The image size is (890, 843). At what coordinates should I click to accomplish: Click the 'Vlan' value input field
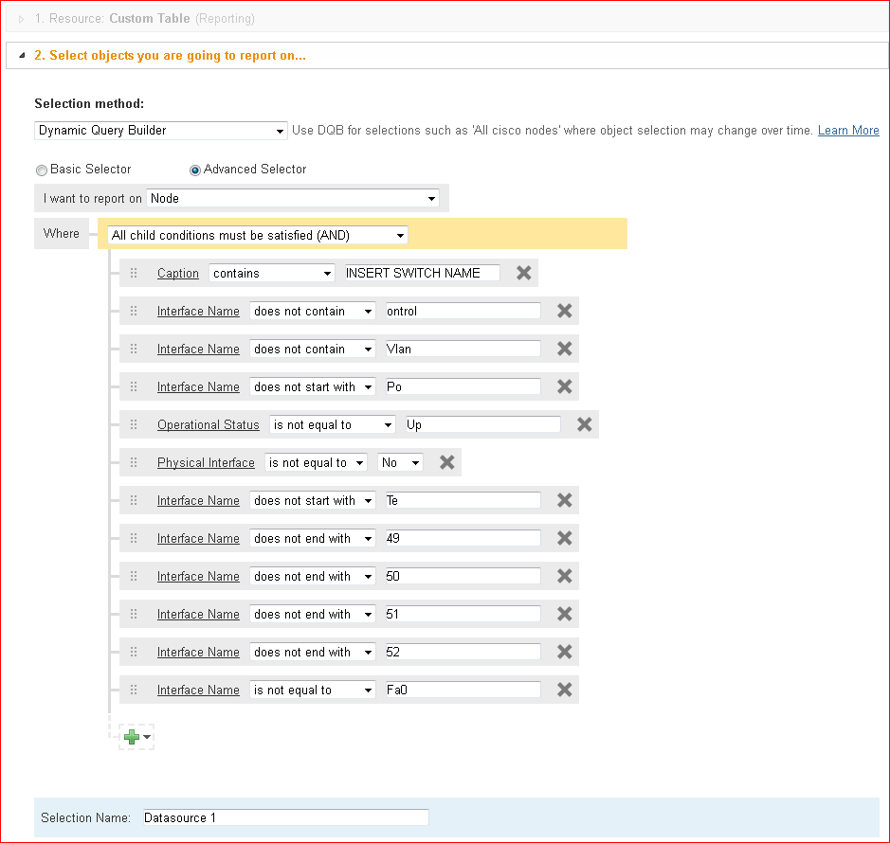[463, 349]
